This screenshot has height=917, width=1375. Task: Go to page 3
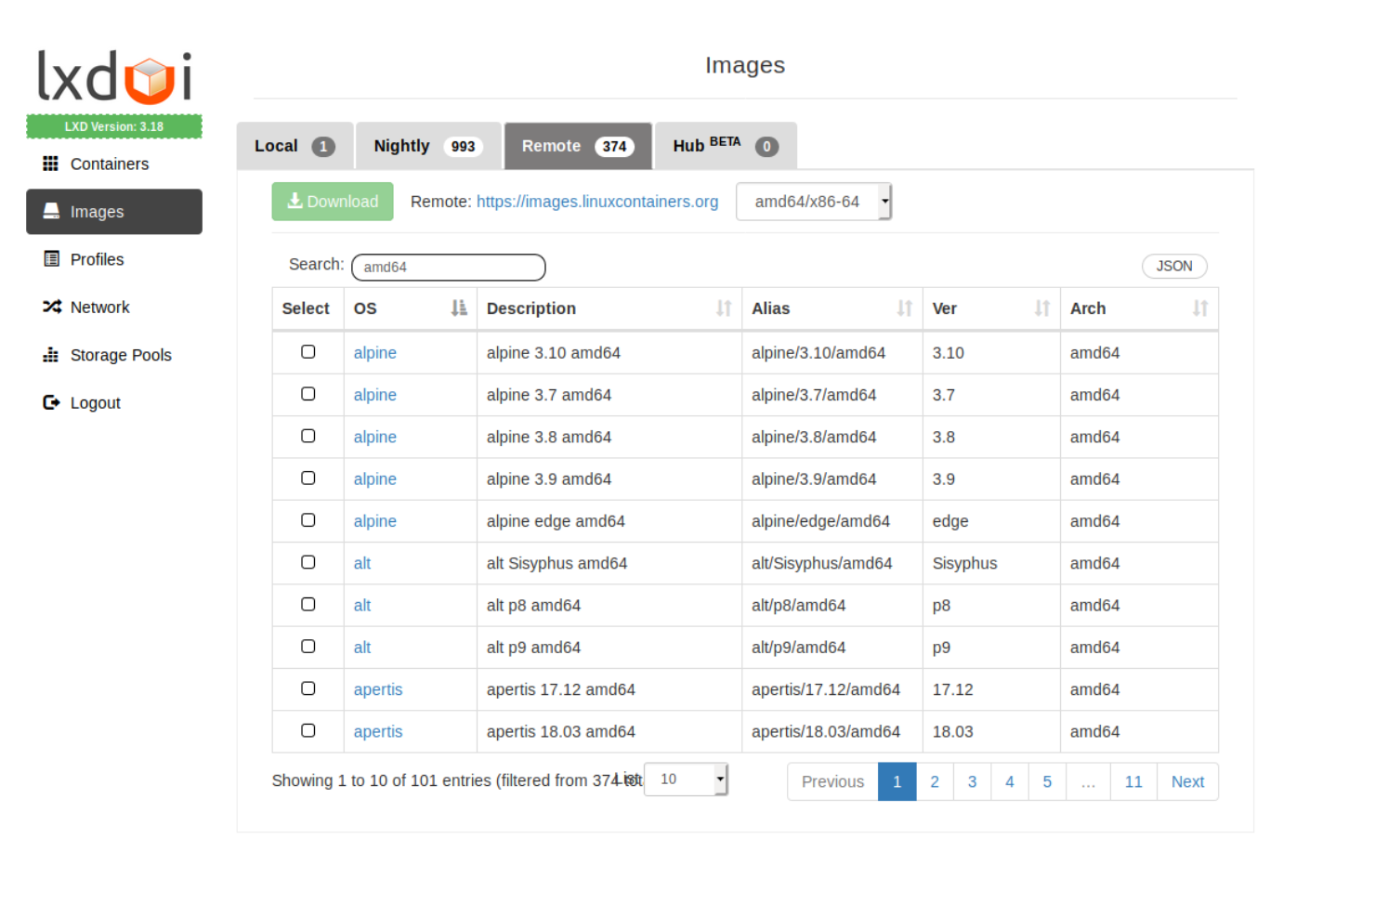click(x=972, y=781)
